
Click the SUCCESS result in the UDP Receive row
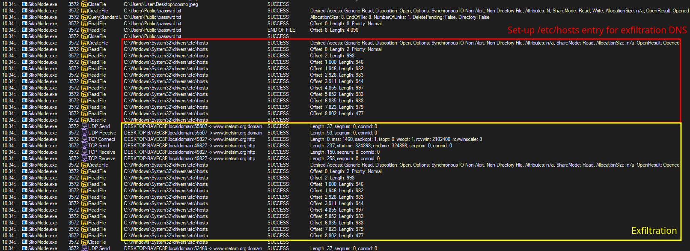(x=278, y=133)
